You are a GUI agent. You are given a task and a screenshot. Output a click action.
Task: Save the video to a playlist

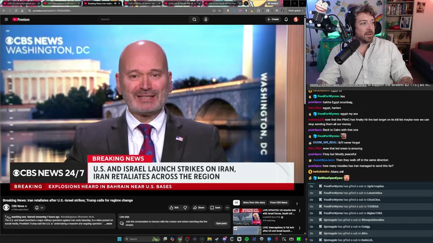click(x=215, y=208)
